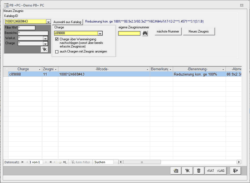Click the binoculars search icon
The height and width of the screenshot is (183, 250).
click(145, 34)
